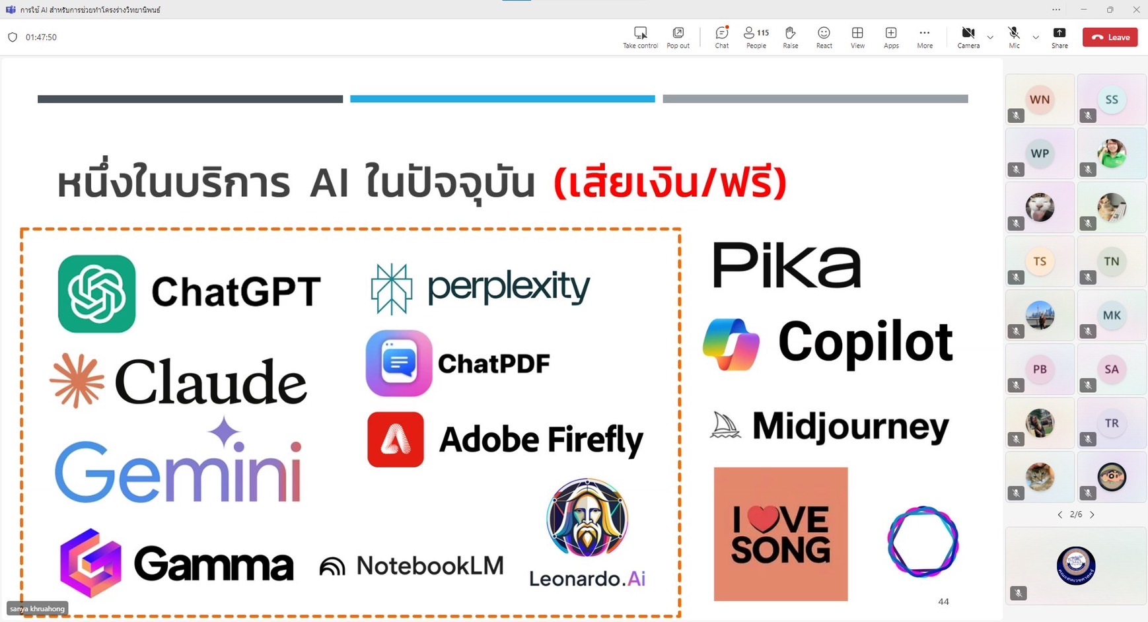This screenshot has height=622, width=1148.
Task: Open the More actions menu
Action: (x=925, y=38)
